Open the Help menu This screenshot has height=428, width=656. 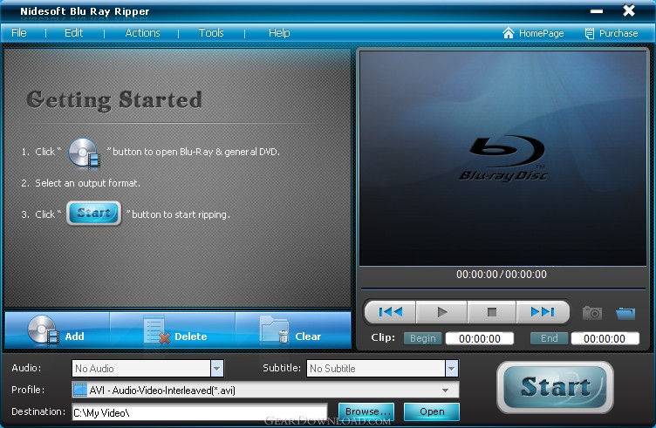(279, 33)
